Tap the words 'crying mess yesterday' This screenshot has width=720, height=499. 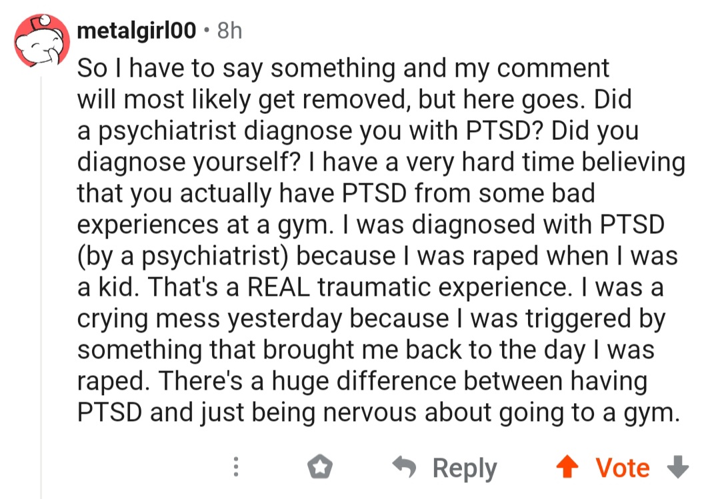[x=209, y=318]
